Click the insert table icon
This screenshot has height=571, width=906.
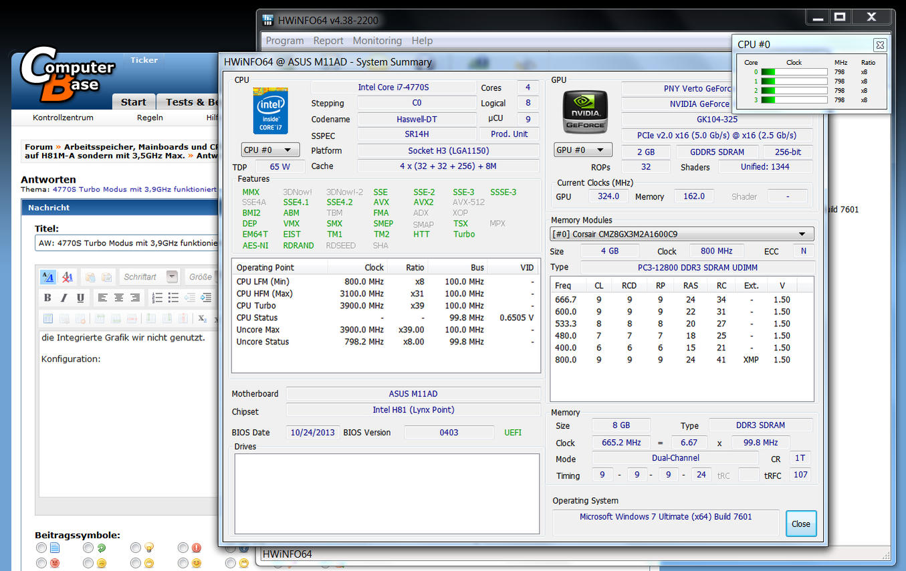(48, 319)
